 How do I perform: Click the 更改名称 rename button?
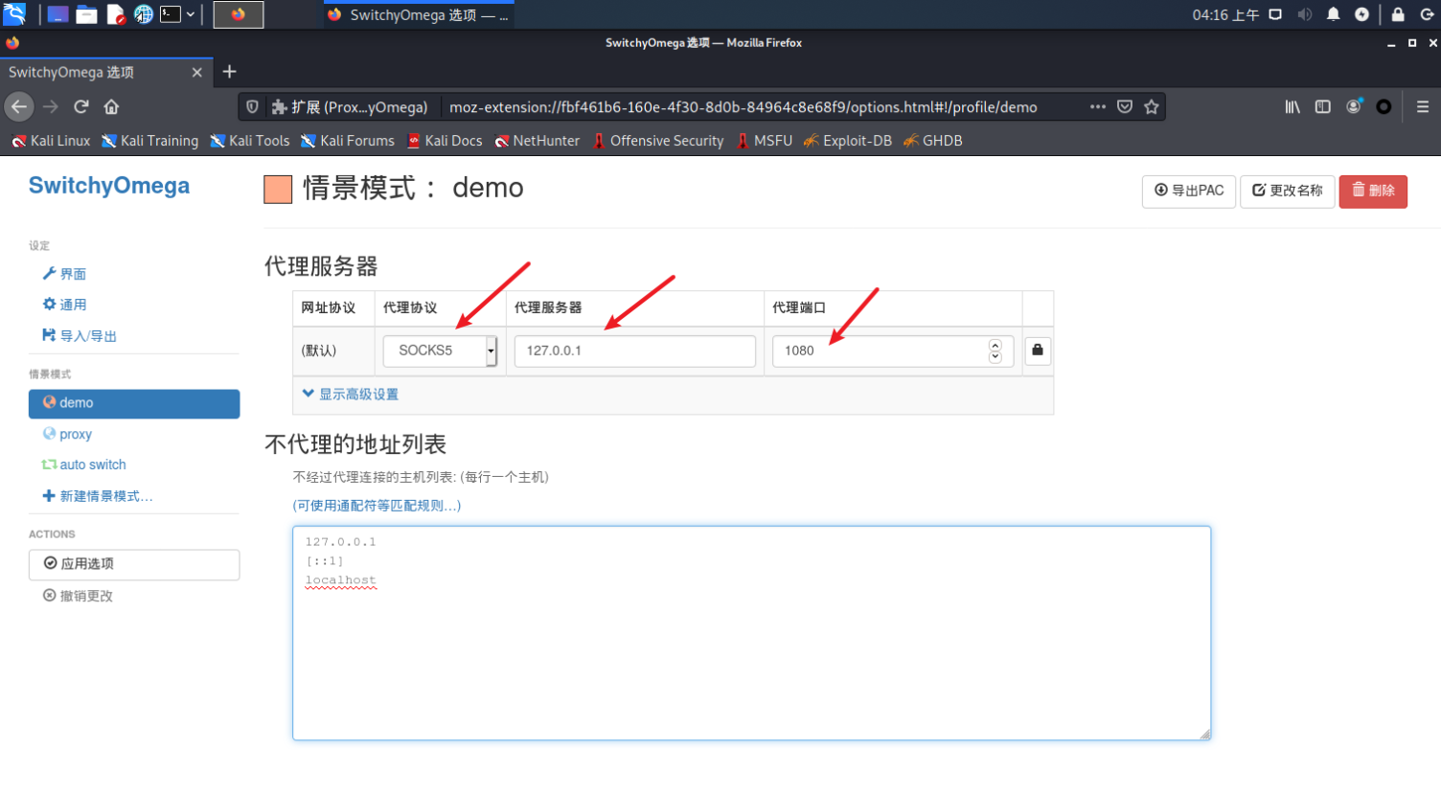pyautogui.click(x=1288, y=191)
